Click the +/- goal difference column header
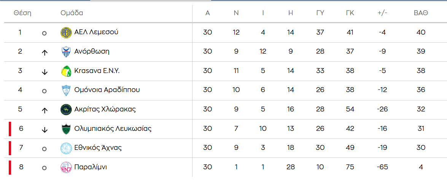The width and height of the screenshot is (447, 183). [382, 13]
